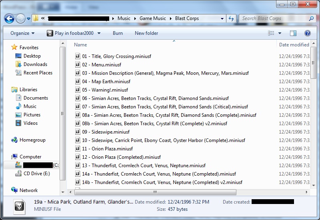Click file icon of 11 - Orion Plaza.miniusf
320x220 pixels.
[78, 148]
